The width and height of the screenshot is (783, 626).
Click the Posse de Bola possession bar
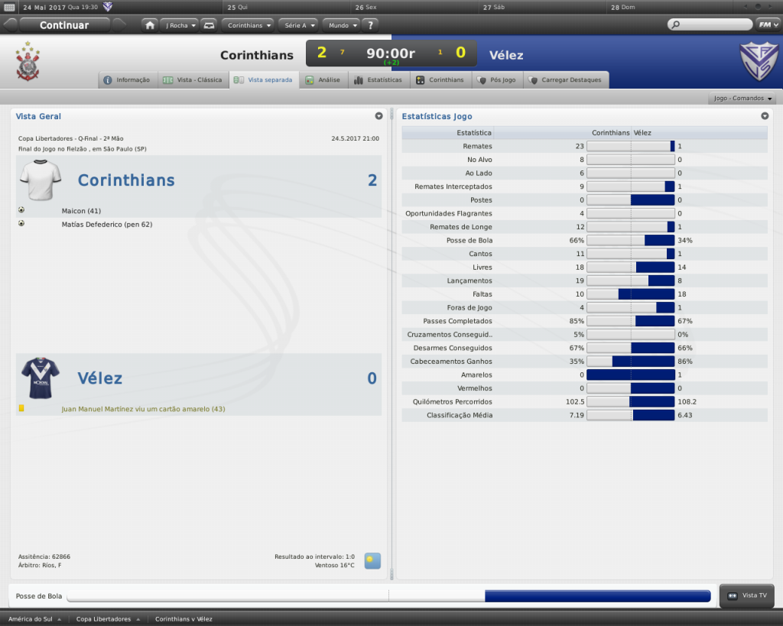tap(388, 596)
